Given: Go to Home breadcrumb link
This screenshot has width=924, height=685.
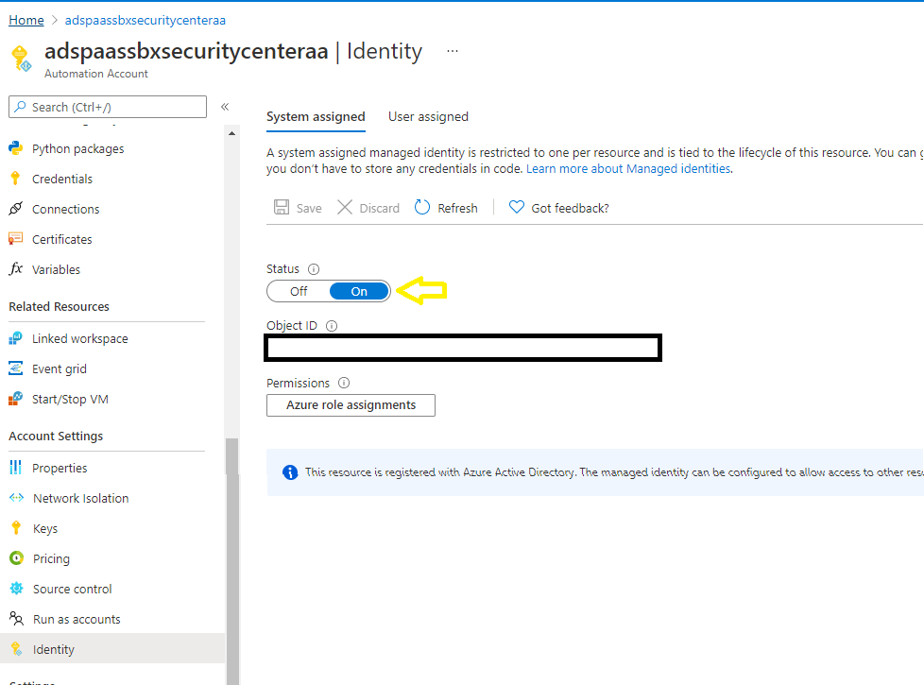Looking at the screenshot, I should (x=26, y=20).
